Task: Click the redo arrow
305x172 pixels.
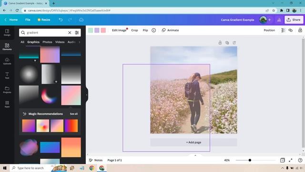Action: pyautogui.click(x=70, y=20)
